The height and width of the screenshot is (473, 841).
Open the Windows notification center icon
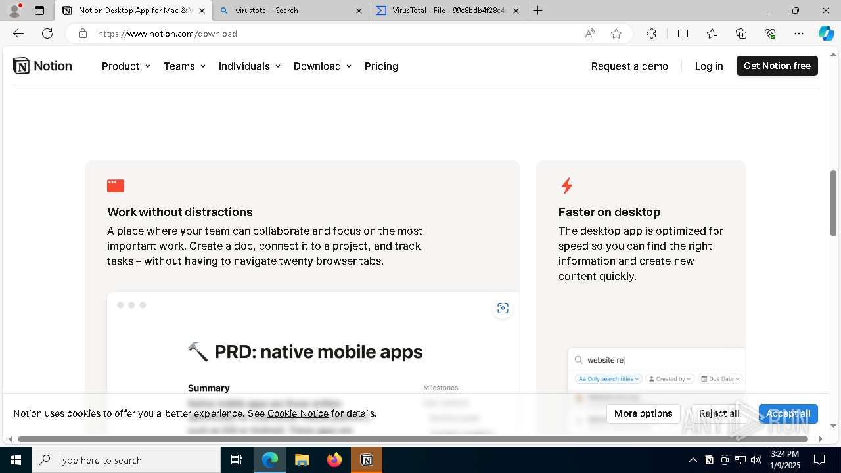819,460
